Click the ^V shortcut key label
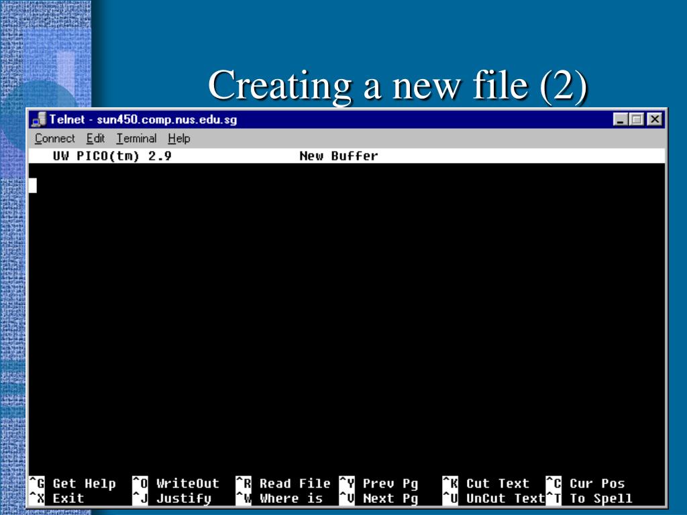Viewport: 687px width, 515px height. click(x=347, y=498)
